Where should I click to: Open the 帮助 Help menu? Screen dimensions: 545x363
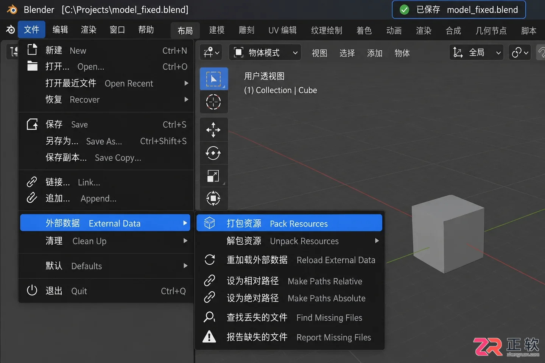coord(146,29)
